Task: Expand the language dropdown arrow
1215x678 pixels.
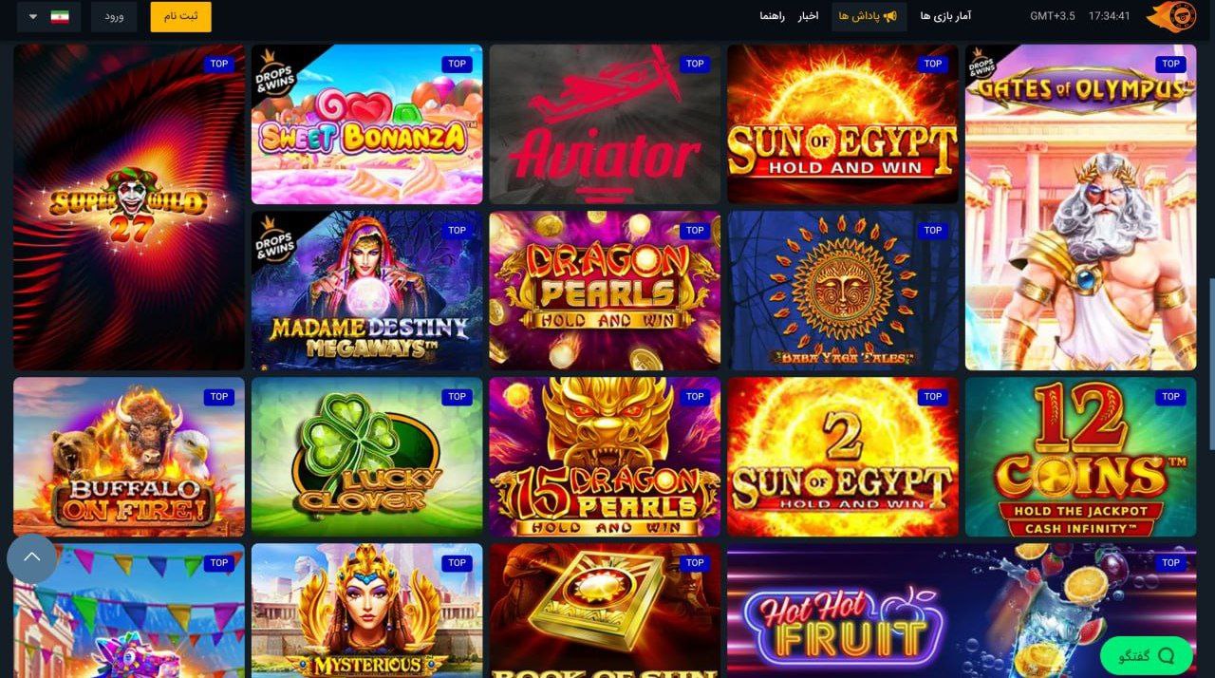Action: click(x=33, y=17)
